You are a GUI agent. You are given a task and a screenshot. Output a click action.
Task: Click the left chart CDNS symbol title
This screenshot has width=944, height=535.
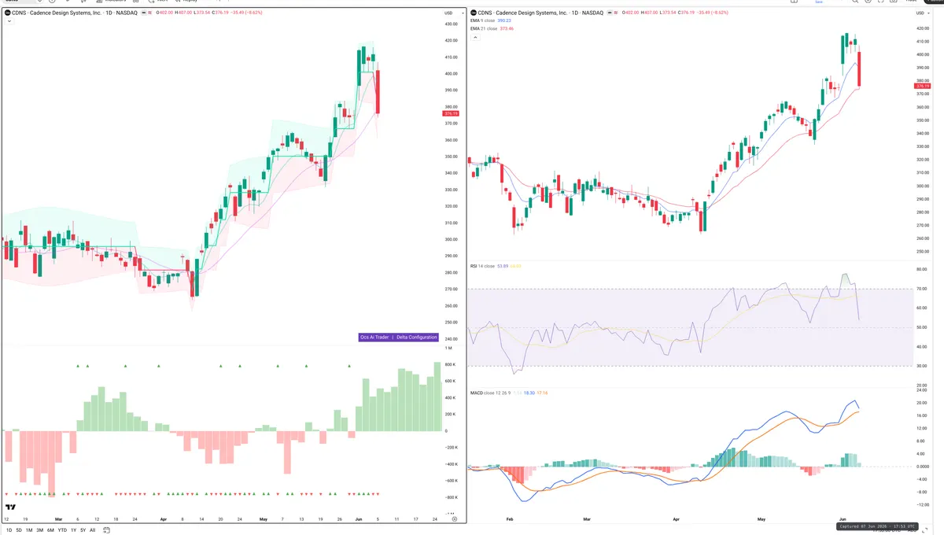tap(75, 13)
